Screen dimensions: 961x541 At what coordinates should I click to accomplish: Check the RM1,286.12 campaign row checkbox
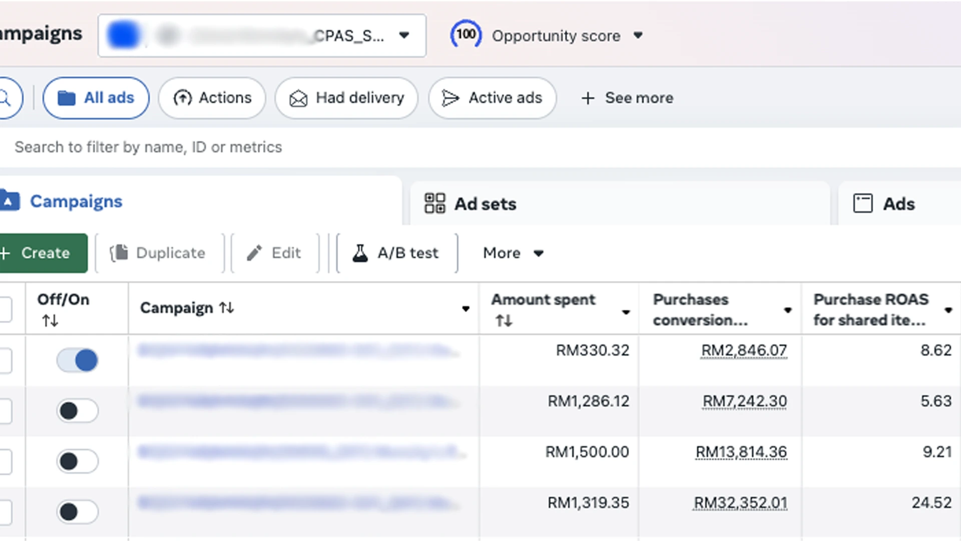point(5,411)
